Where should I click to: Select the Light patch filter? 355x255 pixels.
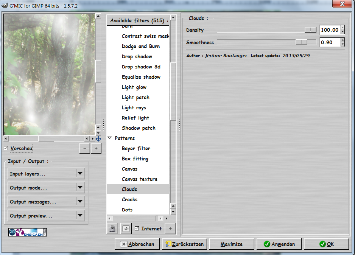[138, 97]
